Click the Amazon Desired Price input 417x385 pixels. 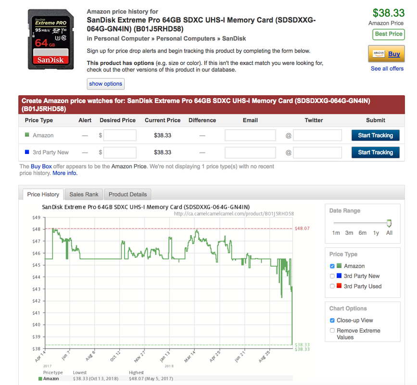click(x=120, y=135)
